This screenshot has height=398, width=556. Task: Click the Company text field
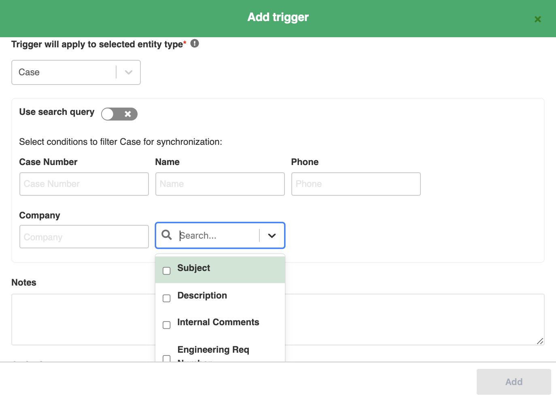(x=84, y=237)
